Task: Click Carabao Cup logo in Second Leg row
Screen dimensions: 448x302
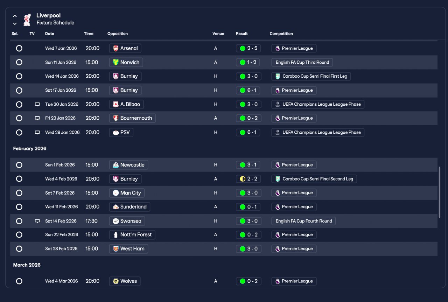Action: (x=278, y=179)
